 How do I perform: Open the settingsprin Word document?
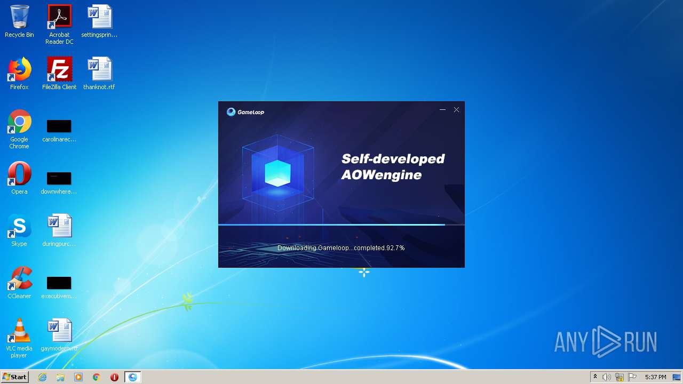pyautogui.click(x=99, y=21)
